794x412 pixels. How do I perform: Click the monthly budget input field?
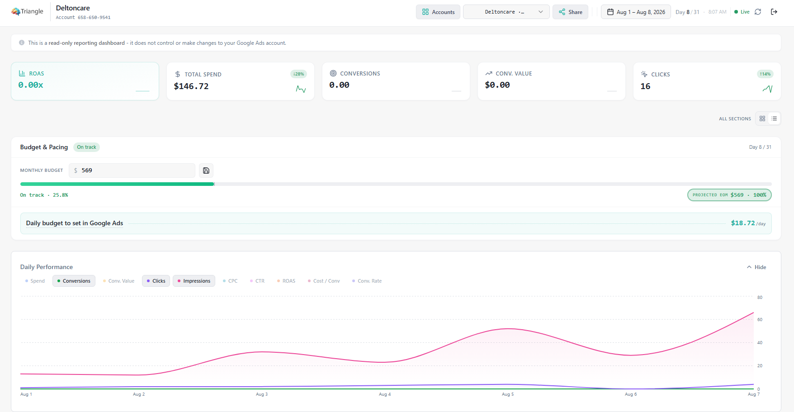point(132,170)
